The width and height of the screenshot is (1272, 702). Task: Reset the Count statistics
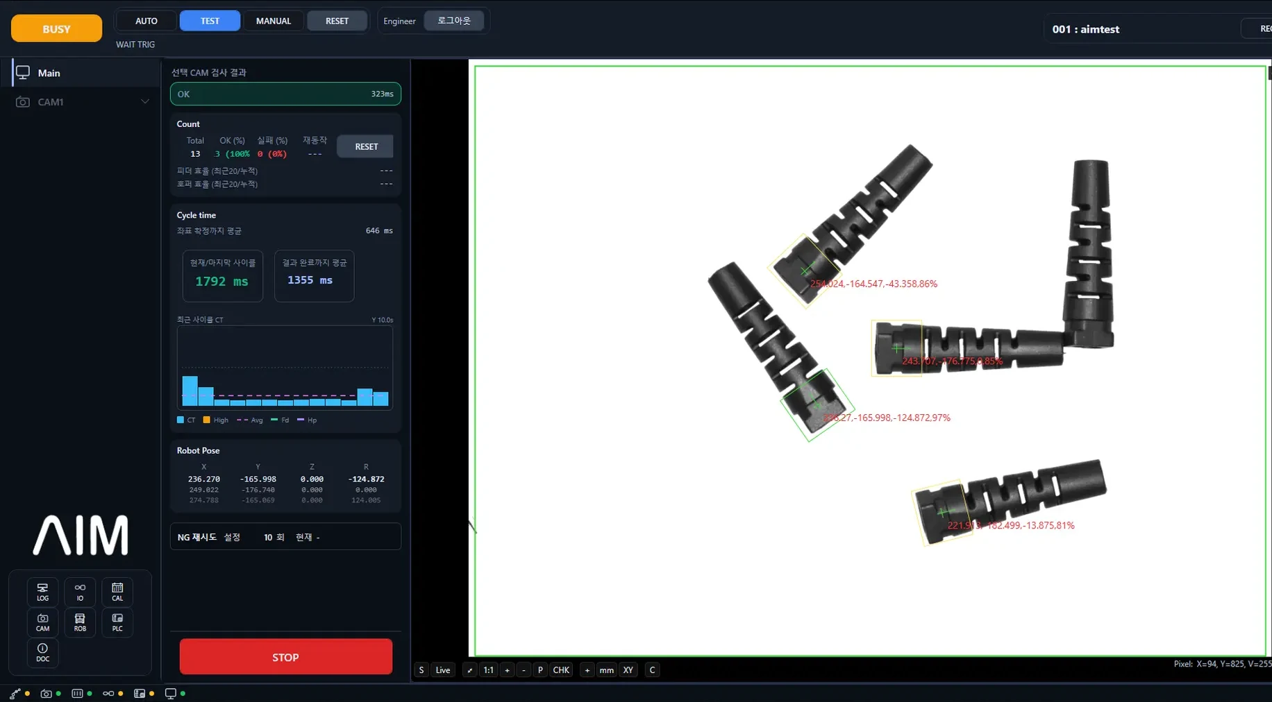pos(366,146)
